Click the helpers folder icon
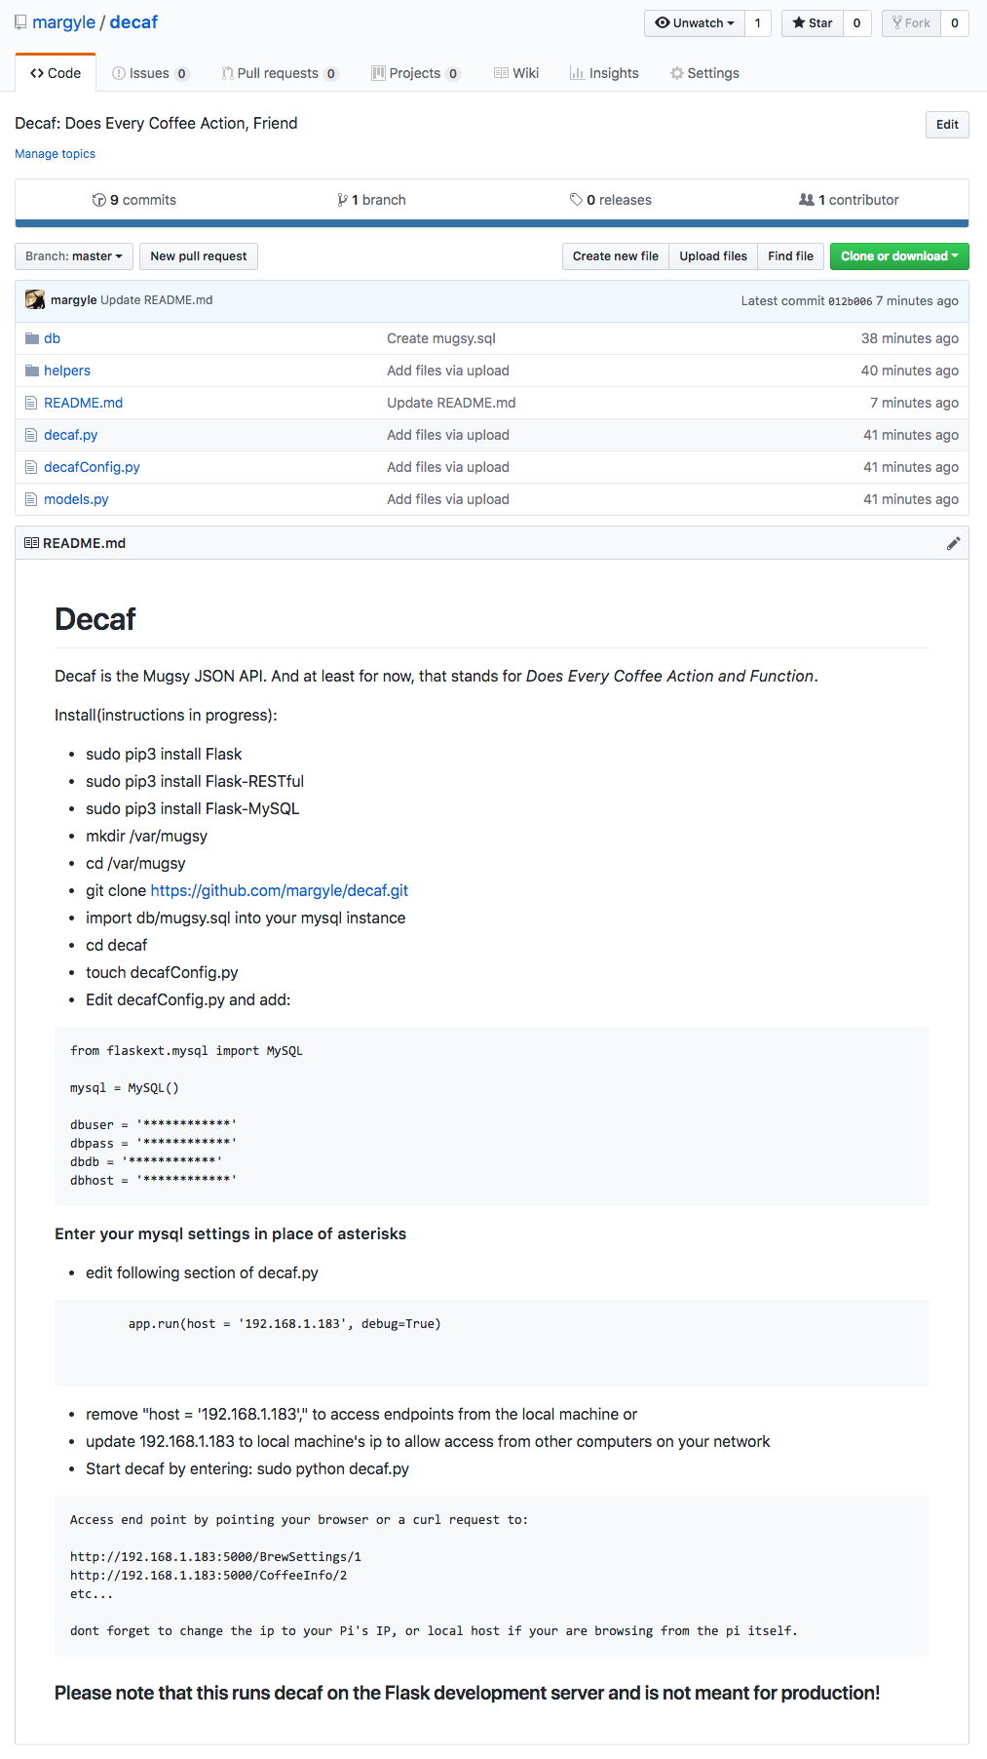This screenshot has height=1759, width=987. [32, 371]
